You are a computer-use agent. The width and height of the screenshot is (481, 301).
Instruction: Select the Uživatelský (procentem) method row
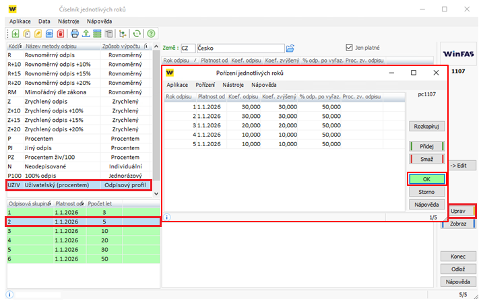(x=79, y=185)
